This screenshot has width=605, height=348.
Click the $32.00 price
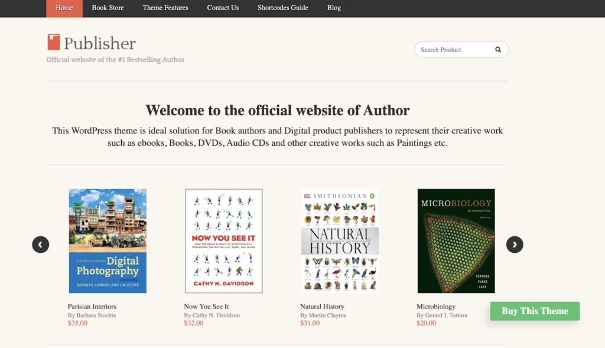coord(193,323)
